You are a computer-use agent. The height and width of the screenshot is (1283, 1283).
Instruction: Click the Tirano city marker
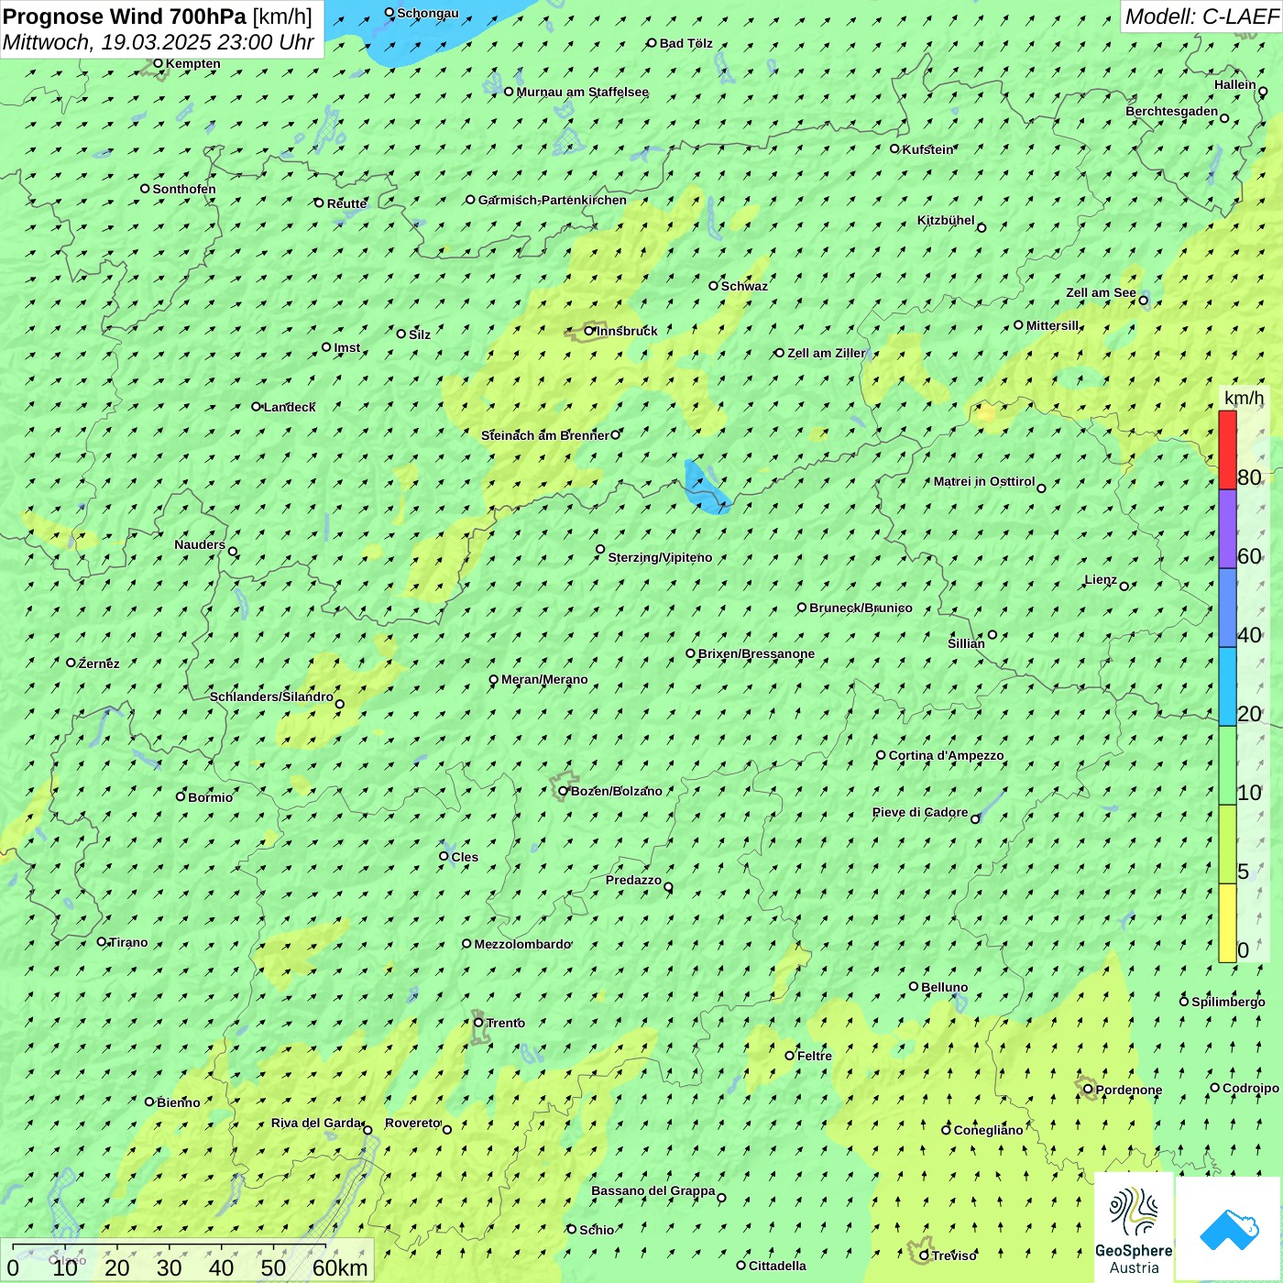(102, 941)
